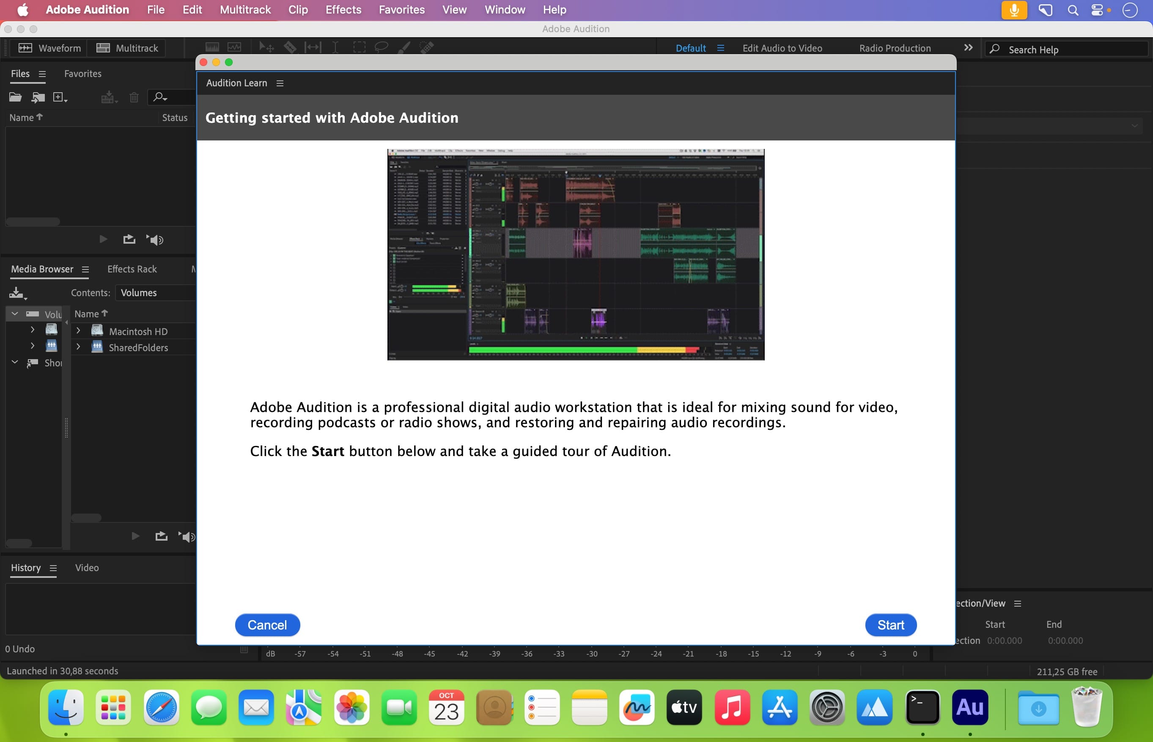Collapse the Volumes node in Media Browser tree
This screenshot has width=1153, height=742.
pyautogui.click(x=15, y=314)
